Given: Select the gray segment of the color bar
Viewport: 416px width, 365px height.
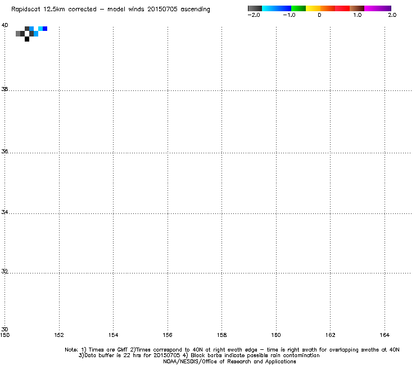Looking at the screenshot, I should click(x=255, y=8).
